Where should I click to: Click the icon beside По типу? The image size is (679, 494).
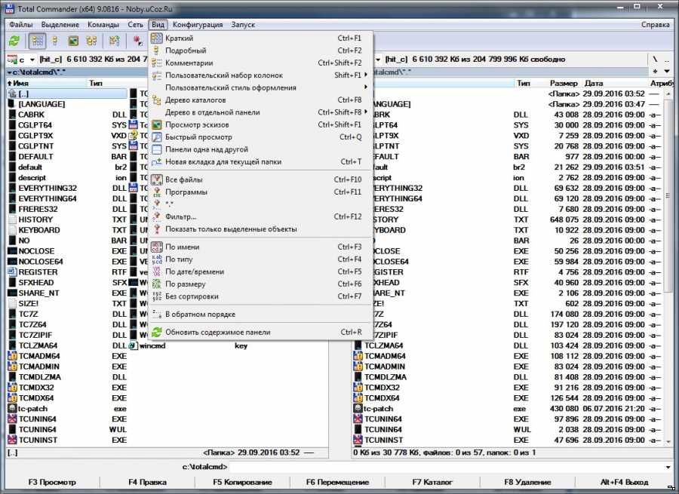157,259
